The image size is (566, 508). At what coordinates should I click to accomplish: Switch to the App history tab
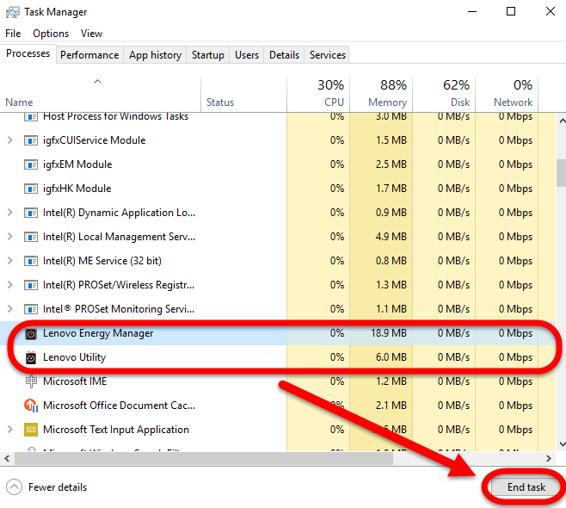(155, 55)
